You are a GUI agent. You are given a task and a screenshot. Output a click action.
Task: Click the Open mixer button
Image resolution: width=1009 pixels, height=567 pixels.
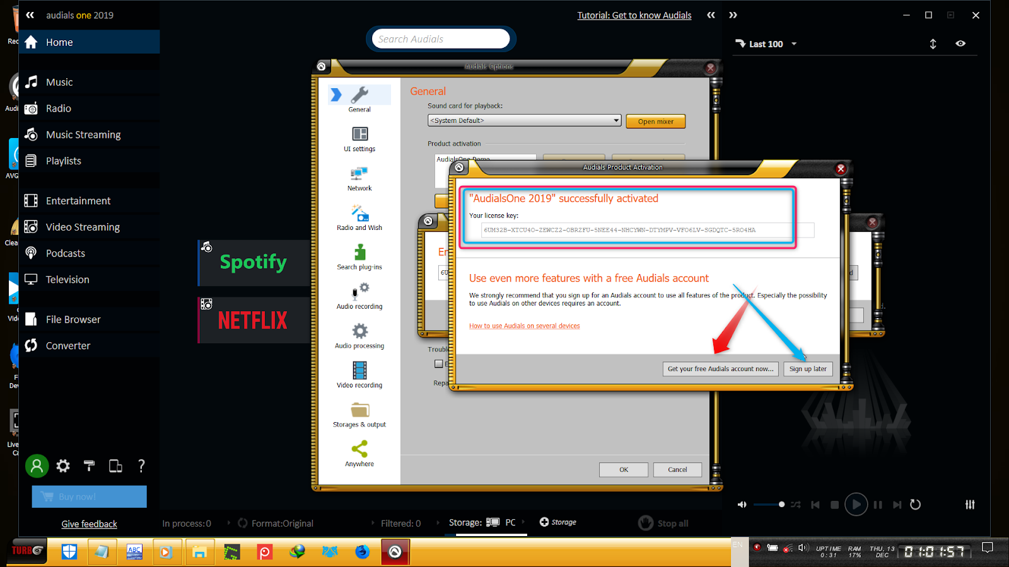656,122
